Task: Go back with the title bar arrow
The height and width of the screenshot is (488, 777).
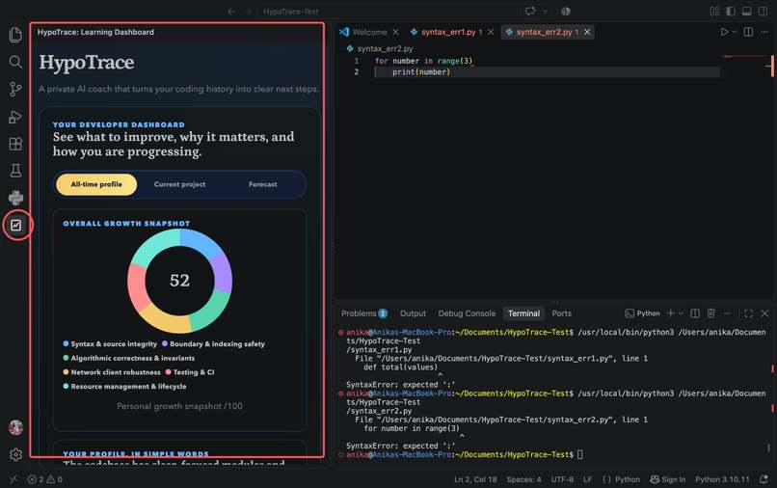Action: coord(231,12)
